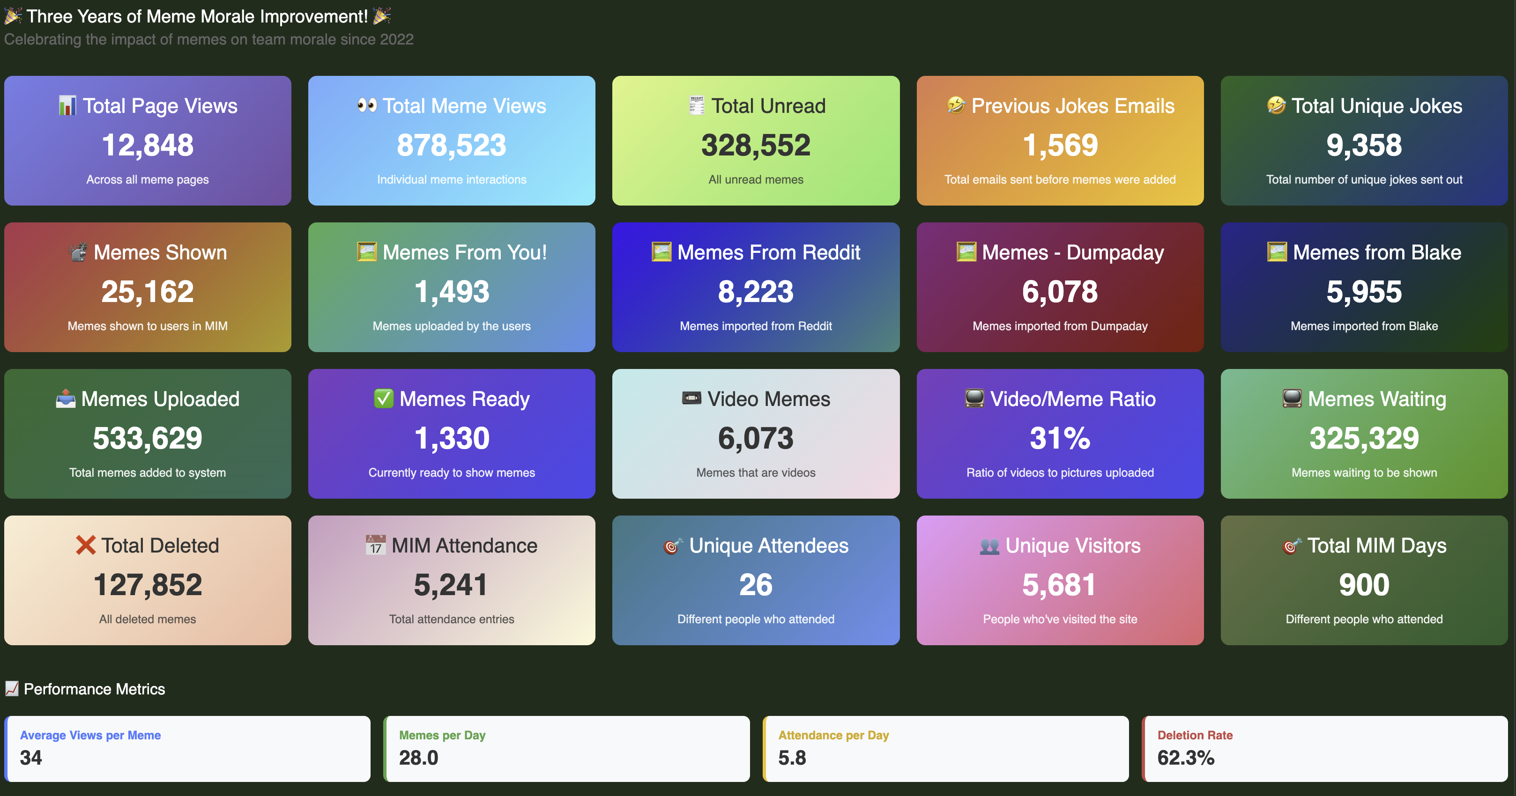
Task: Open the Memes - Dumpaday stat card
Action: coord(1059,287)
